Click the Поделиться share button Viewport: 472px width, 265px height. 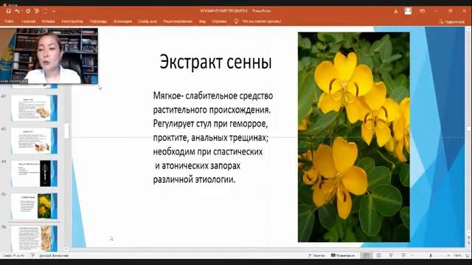coord(451,21)
